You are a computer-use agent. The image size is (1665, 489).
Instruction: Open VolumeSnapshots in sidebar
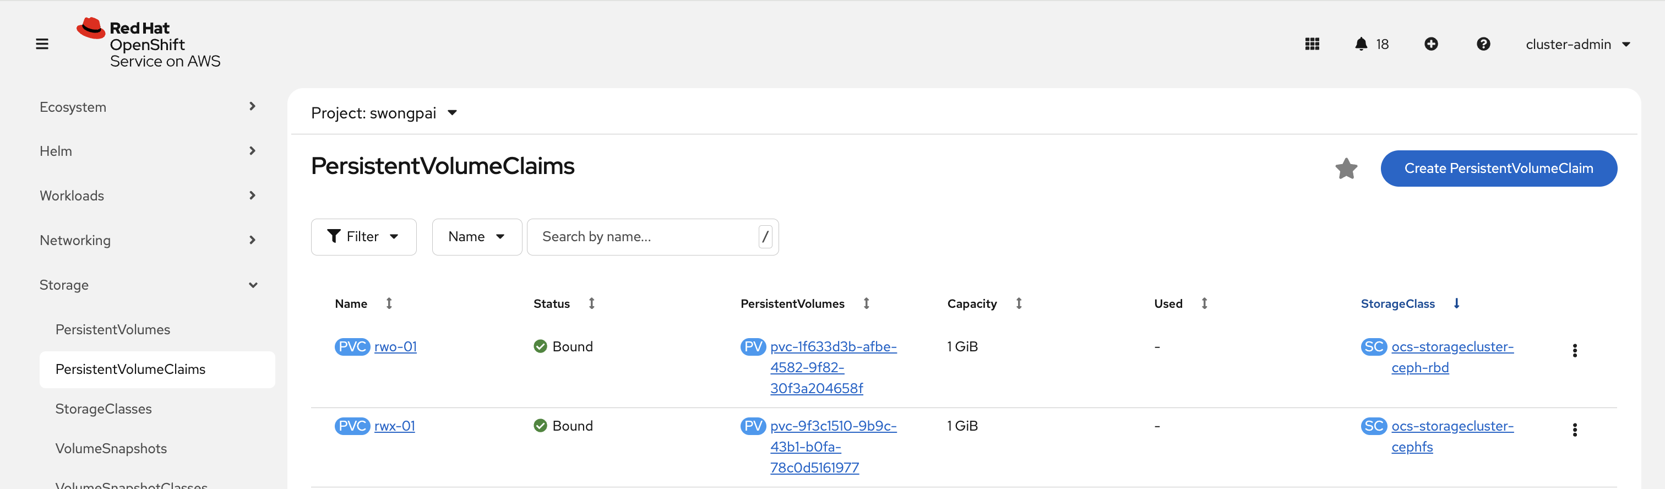click(x=111, y=448)
